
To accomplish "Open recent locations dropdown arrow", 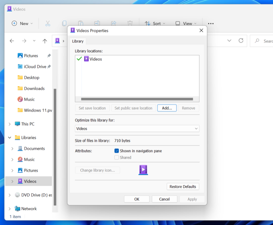I will [x=34, y=41].
